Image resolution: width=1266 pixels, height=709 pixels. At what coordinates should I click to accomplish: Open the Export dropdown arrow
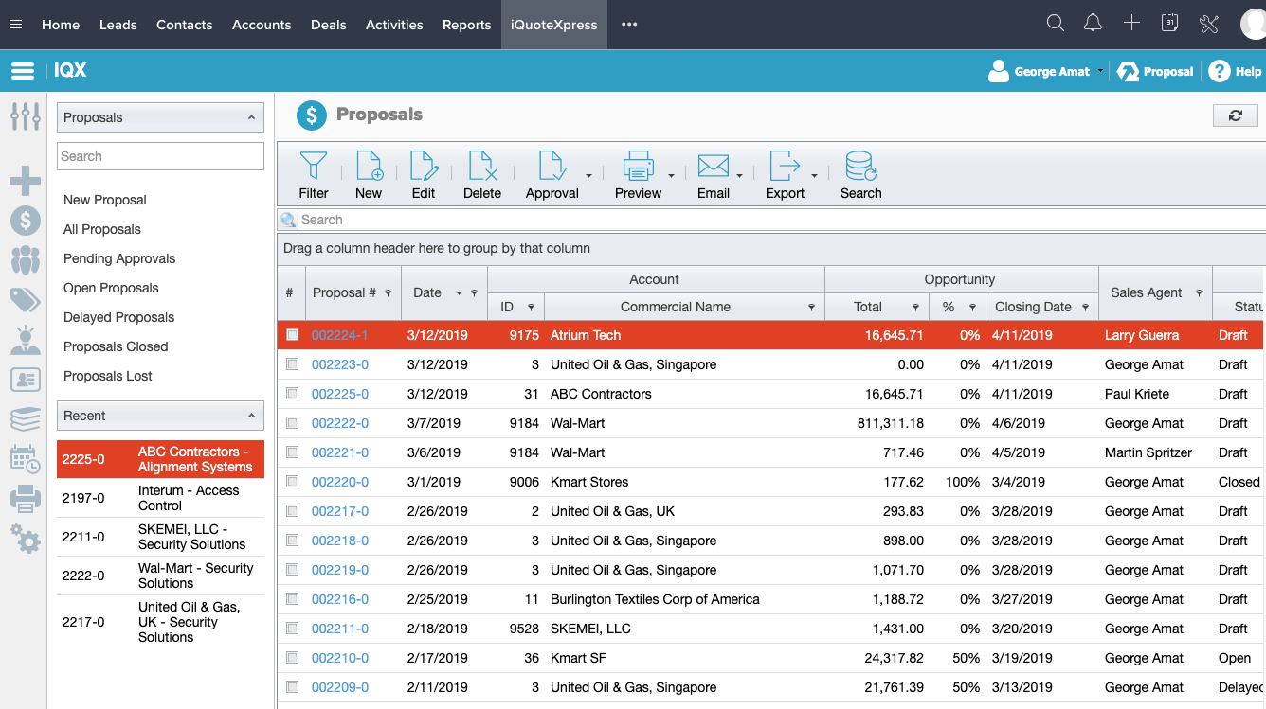[815, 176]
